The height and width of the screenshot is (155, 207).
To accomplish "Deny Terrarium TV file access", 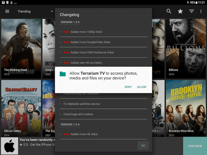I will 128,87.
